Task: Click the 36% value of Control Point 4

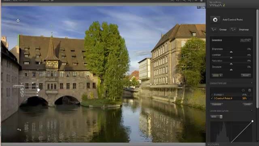Action: (x=244, y=98)
